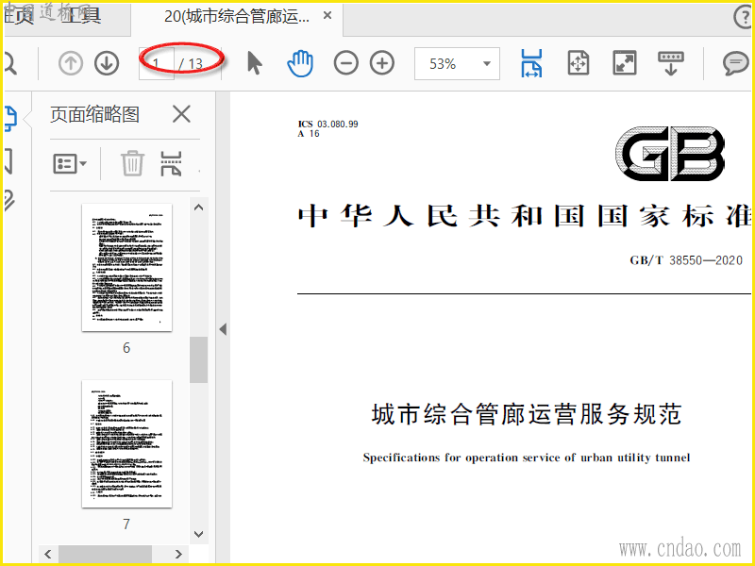Viewport: 755px width, 566px height.
Task: Go to previous page with up arrow
Action: click(70, 63)
